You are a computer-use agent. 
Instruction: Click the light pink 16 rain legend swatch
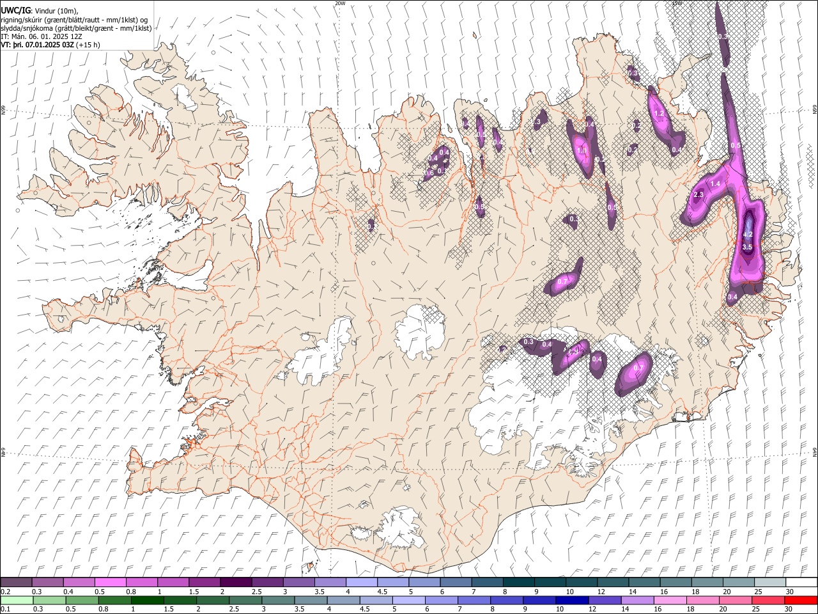click(x=670, y=600)
